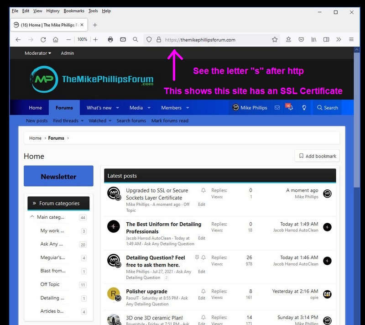
Task: Click the Home breadcrumb link
Action: (x=35, y=138)
